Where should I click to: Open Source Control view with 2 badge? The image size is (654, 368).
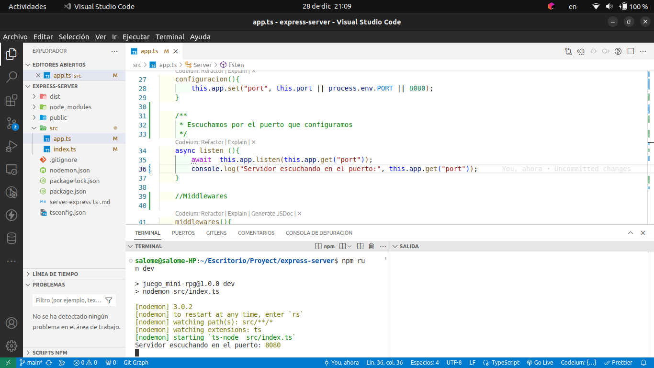click(x=11, y=124)
